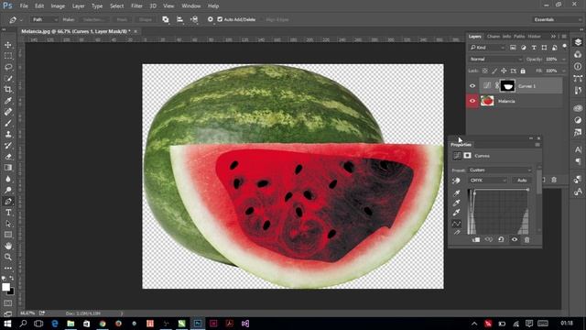Viewport: 586px width, 330px height.
Task: Click the white point eyedropper in Curves
Action: [x=456, y=213]
